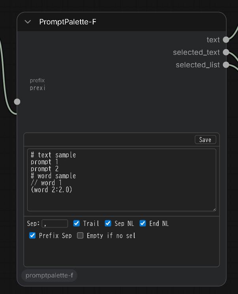
Task: Click the text output socket
Action: click(x=226, y=40)
